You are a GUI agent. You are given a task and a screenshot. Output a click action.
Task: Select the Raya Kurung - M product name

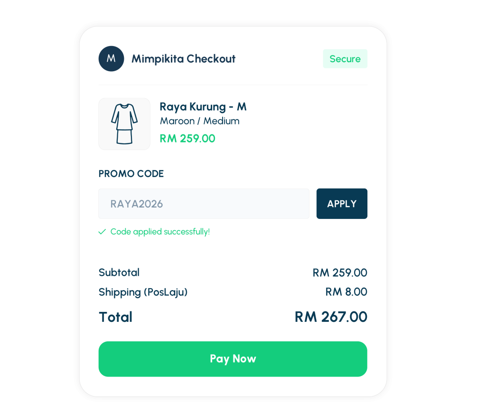[203, 107]
